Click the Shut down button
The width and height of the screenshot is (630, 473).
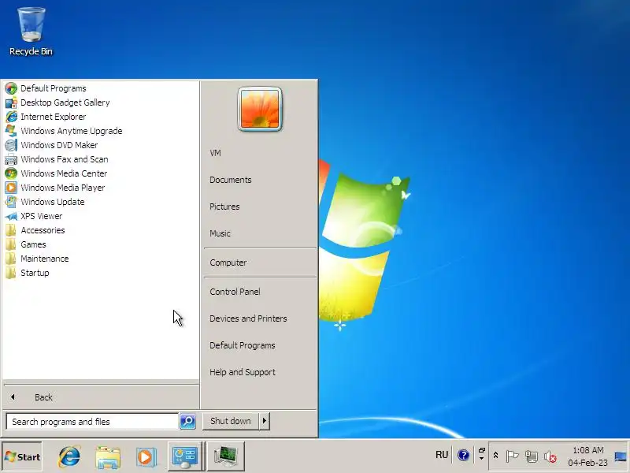click(231, 421)
